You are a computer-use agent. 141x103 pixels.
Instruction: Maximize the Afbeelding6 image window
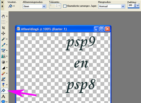coord(102,29)
